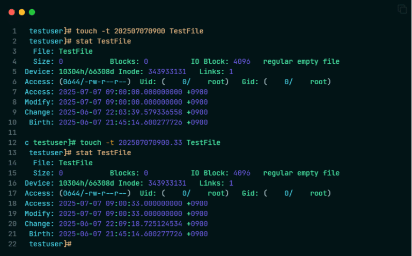Click the first 'stat TestFile' command
The width and height of the screenshot is (412, 256).
(x=103, y=41)
